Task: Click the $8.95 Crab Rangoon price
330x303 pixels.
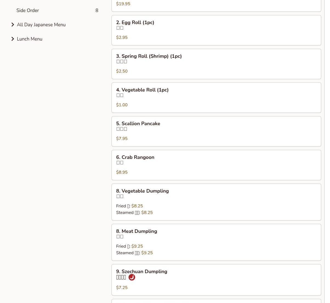Action: click(122, 172)
